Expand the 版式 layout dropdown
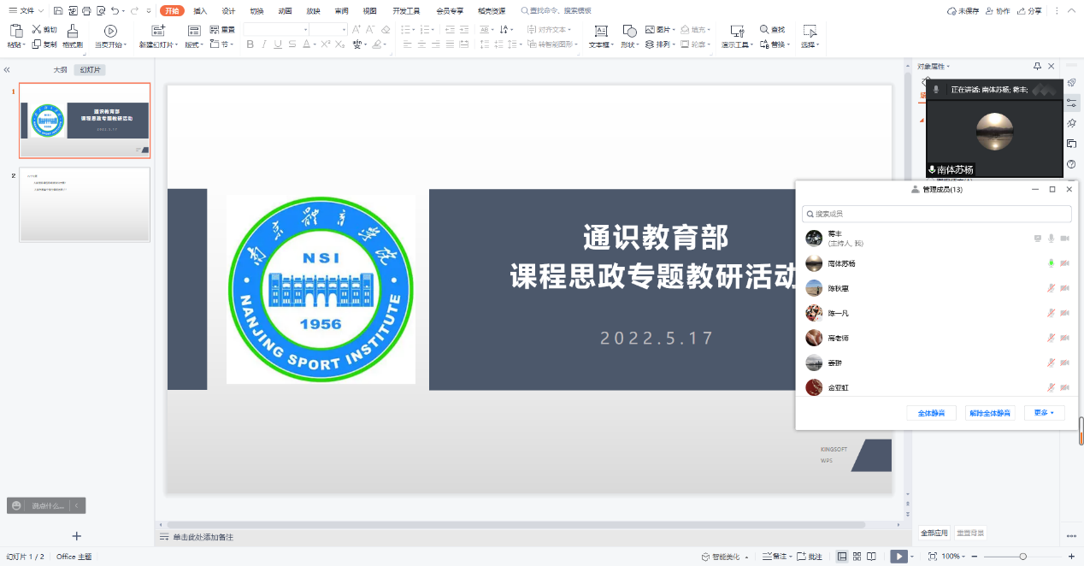 point(194,44)
